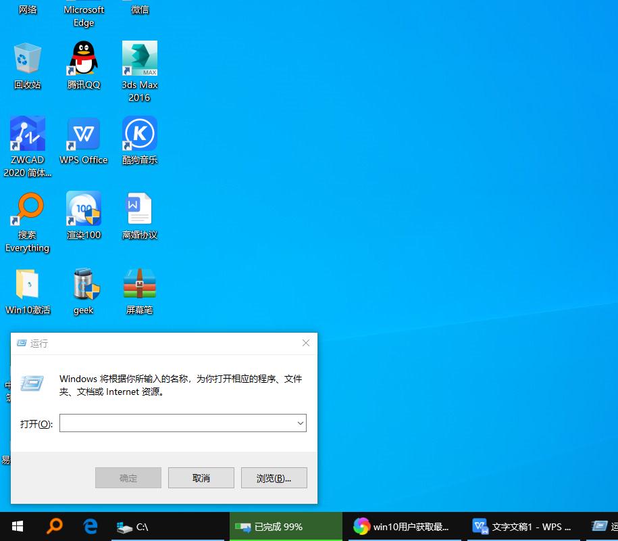
Task: Open the 离婚协议 document icon
Action: point(139,208)
